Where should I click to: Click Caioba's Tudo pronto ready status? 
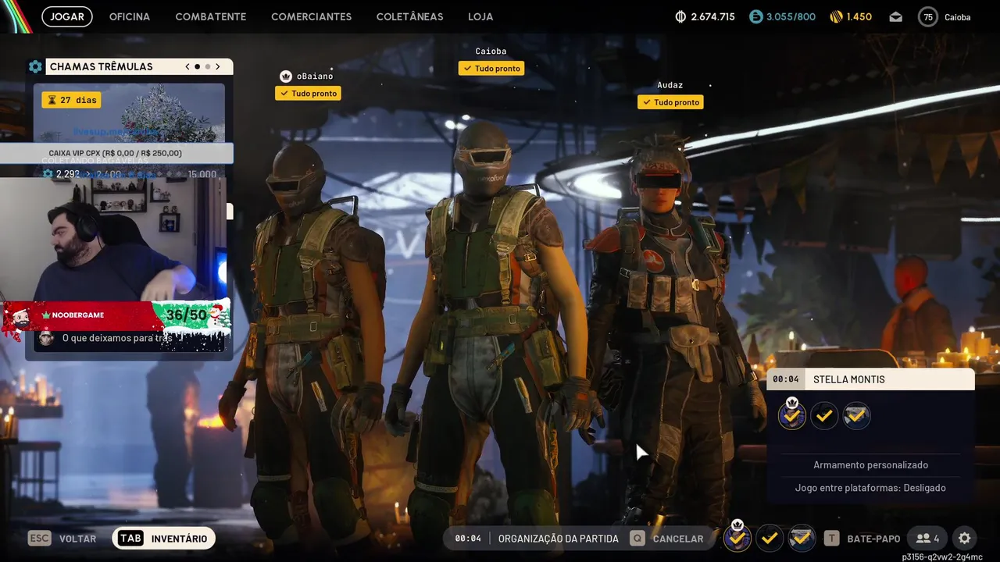[x=491, y=69]
